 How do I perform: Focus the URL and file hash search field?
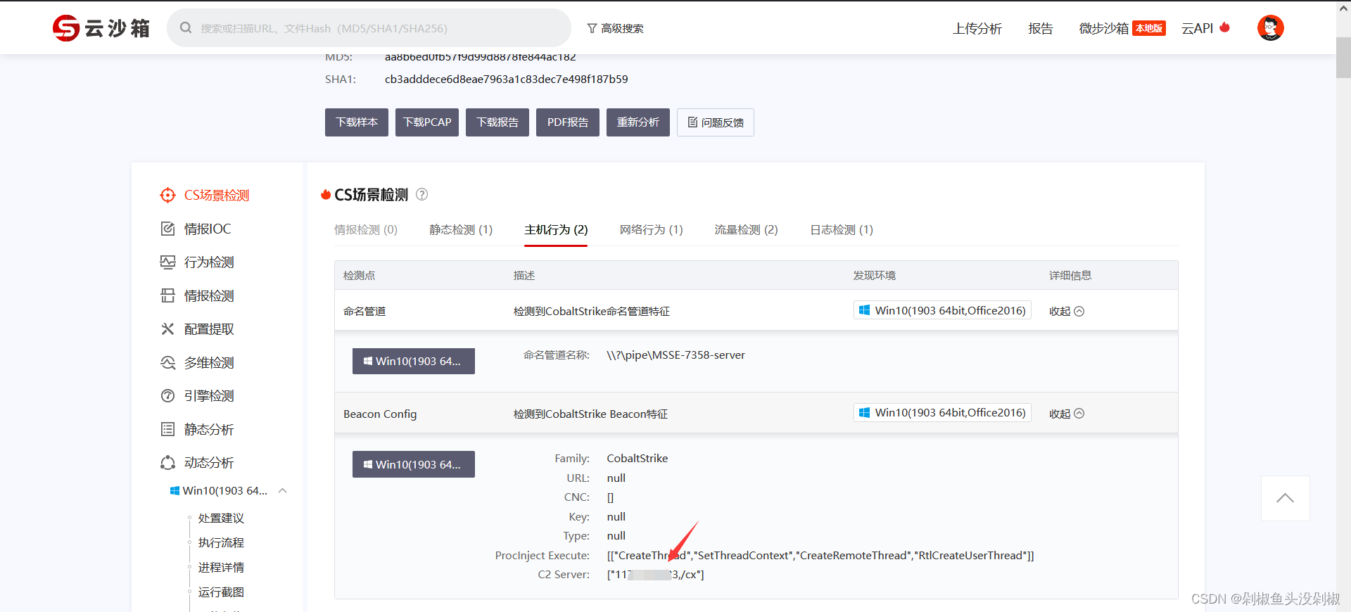click(x=369, y=28)
